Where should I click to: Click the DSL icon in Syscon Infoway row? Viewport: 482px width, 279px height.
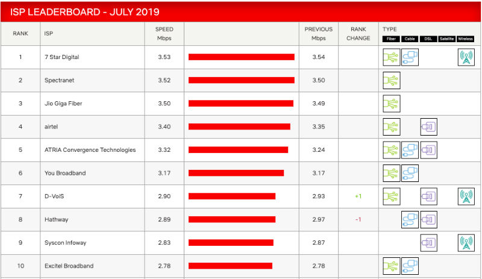click(428, 243)
